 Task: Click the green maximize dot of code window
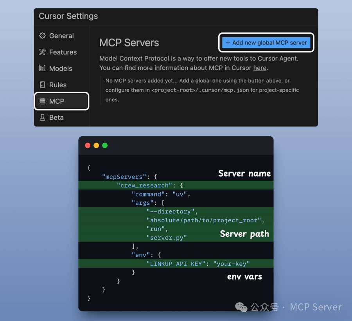point(105,145)
